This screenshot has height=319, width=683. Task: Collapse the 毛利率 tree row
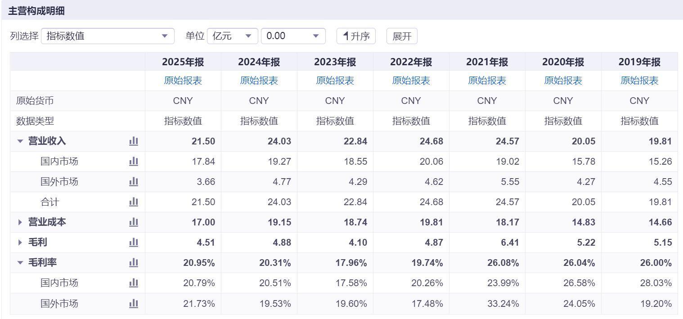point(20,263)
